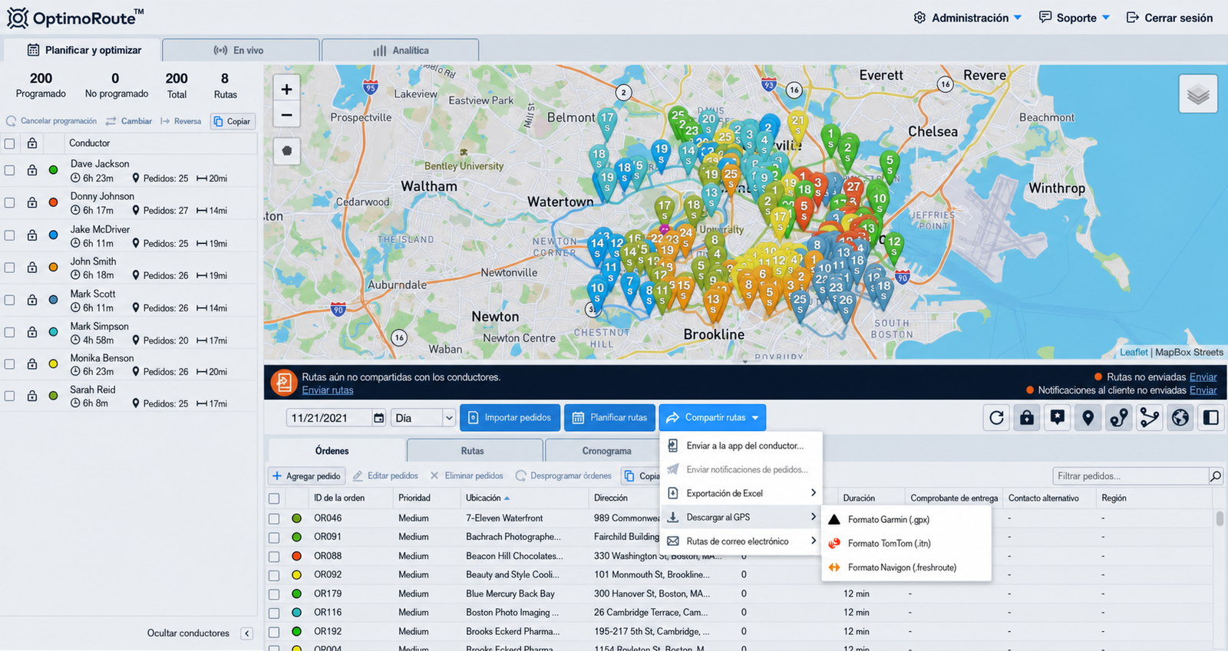1228x651 pixels.
Task: Choose Enviar a la app del conductor
Action: pos(741,446)
